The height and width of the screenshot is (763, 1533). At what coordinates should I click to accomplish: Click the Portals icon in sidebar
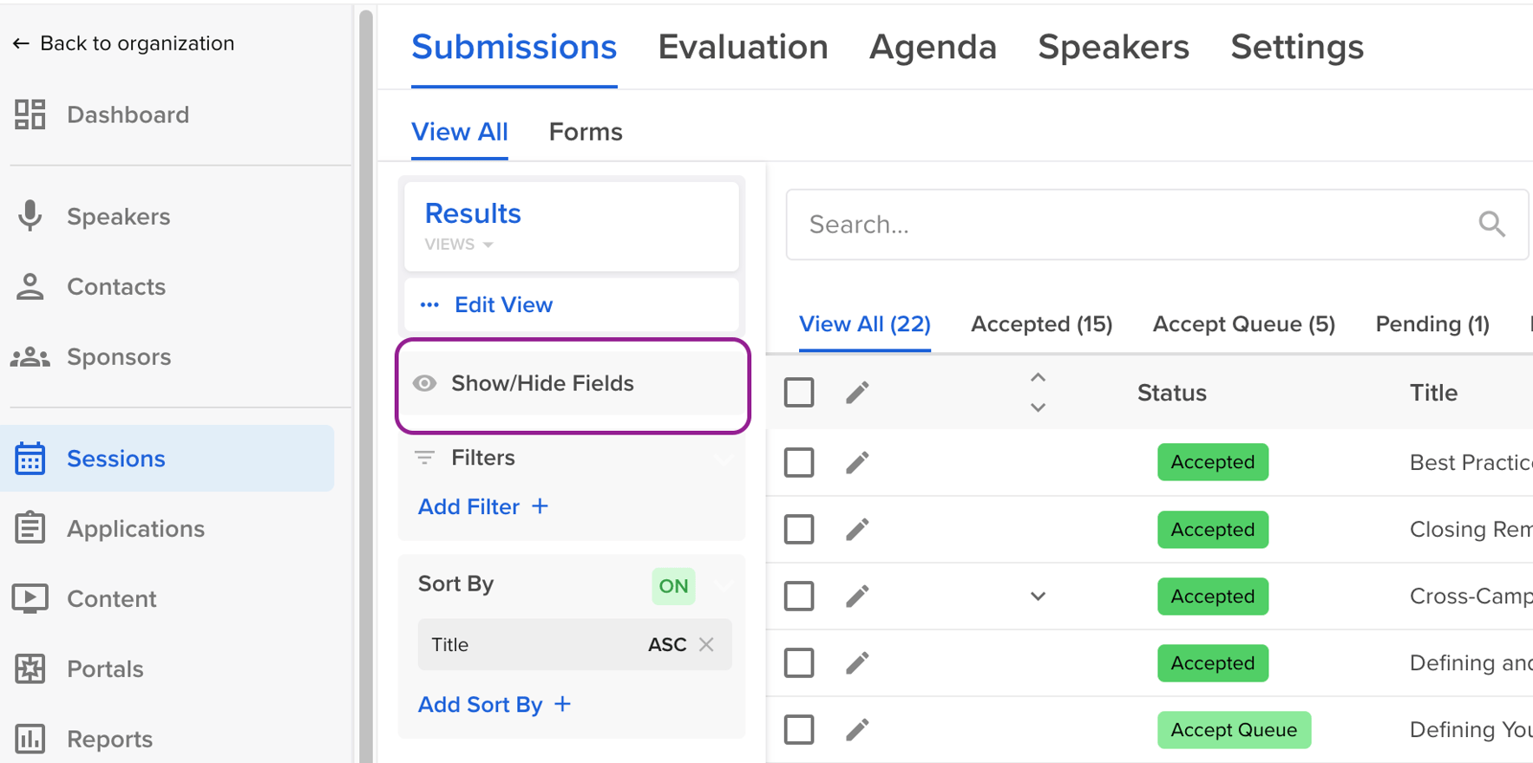coord(29,668)
